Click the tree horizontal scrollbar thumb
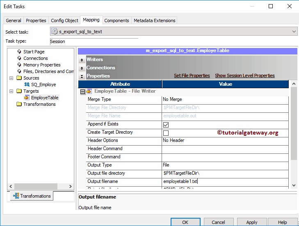This screenshot has width=299, height=226. click(x=36, y=186)
